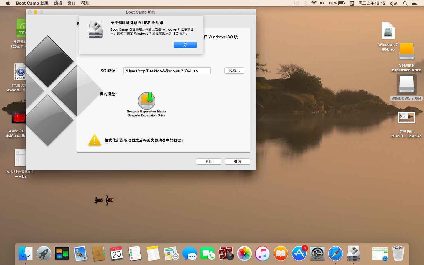The image size is (424, 265).
Task: Click the ISO 映像 path field
Action: pos(167,71)
